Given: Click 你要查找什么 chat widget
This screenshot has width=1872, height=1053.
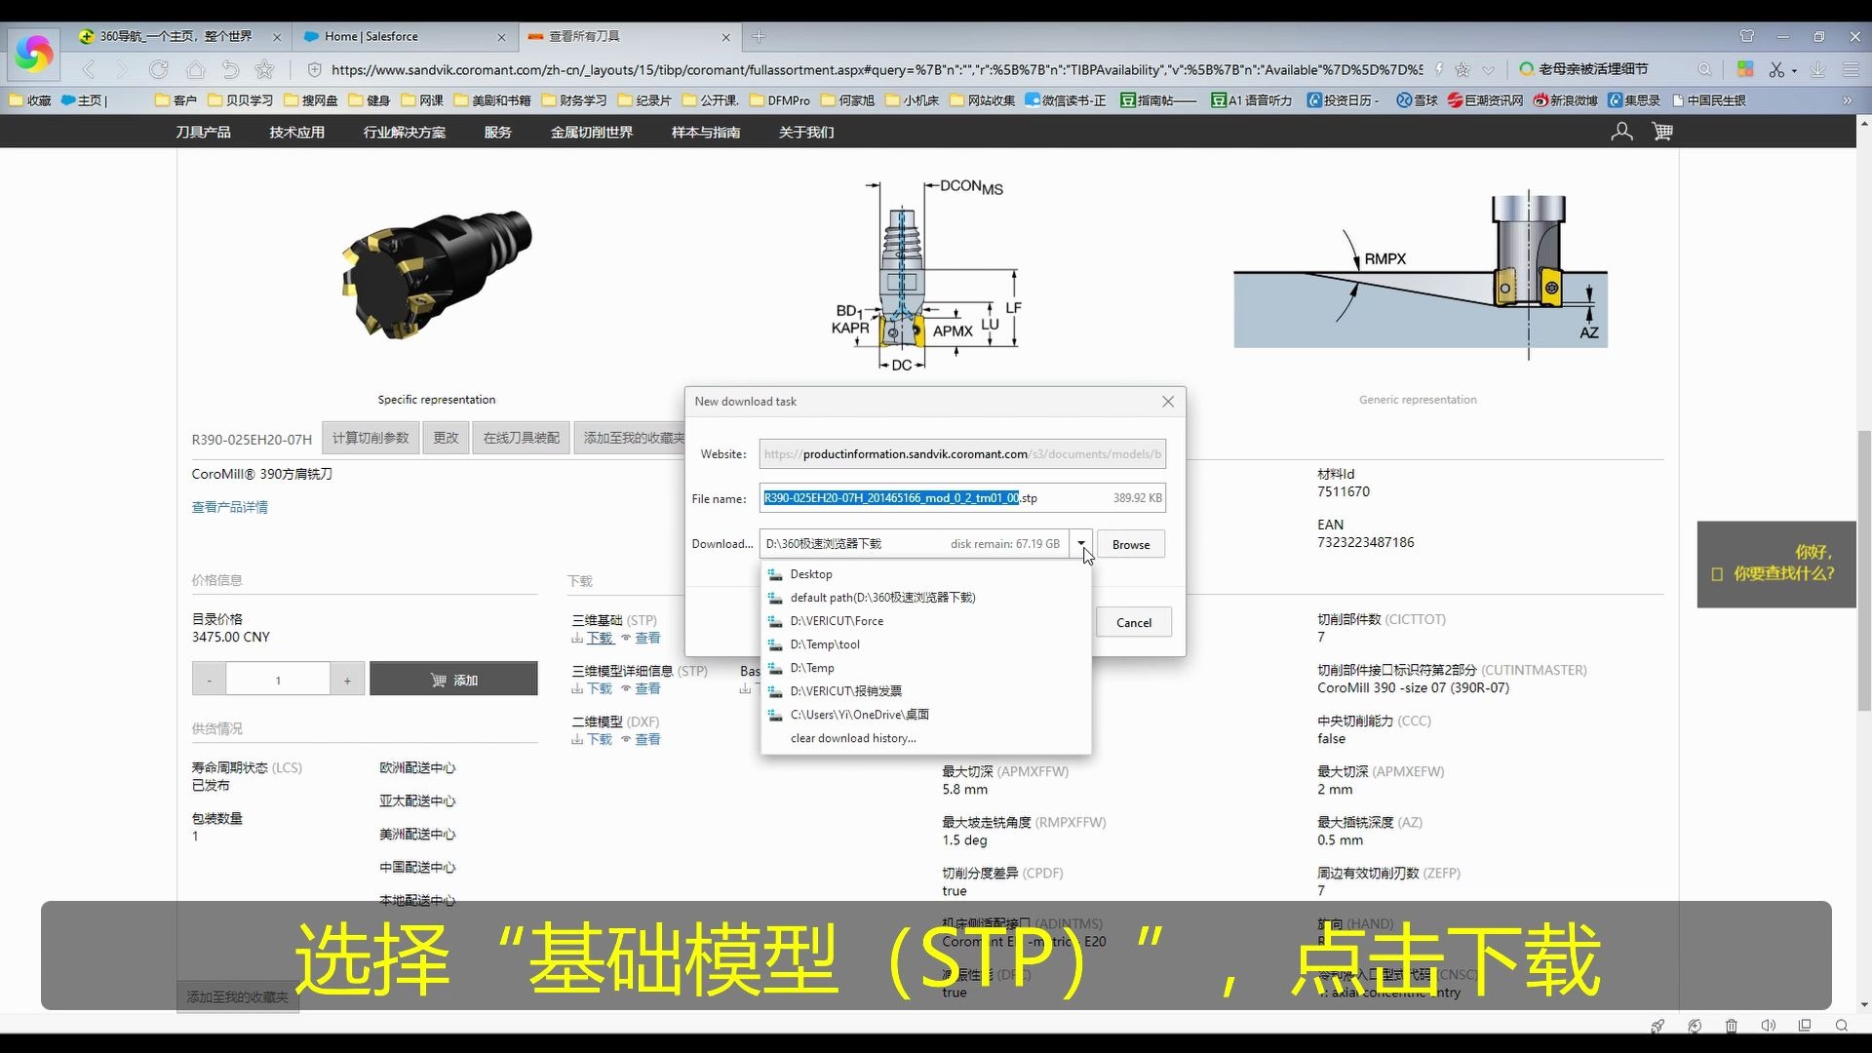Looking at the screenshot, I should pyautogui.click(x=1776, y=564).
